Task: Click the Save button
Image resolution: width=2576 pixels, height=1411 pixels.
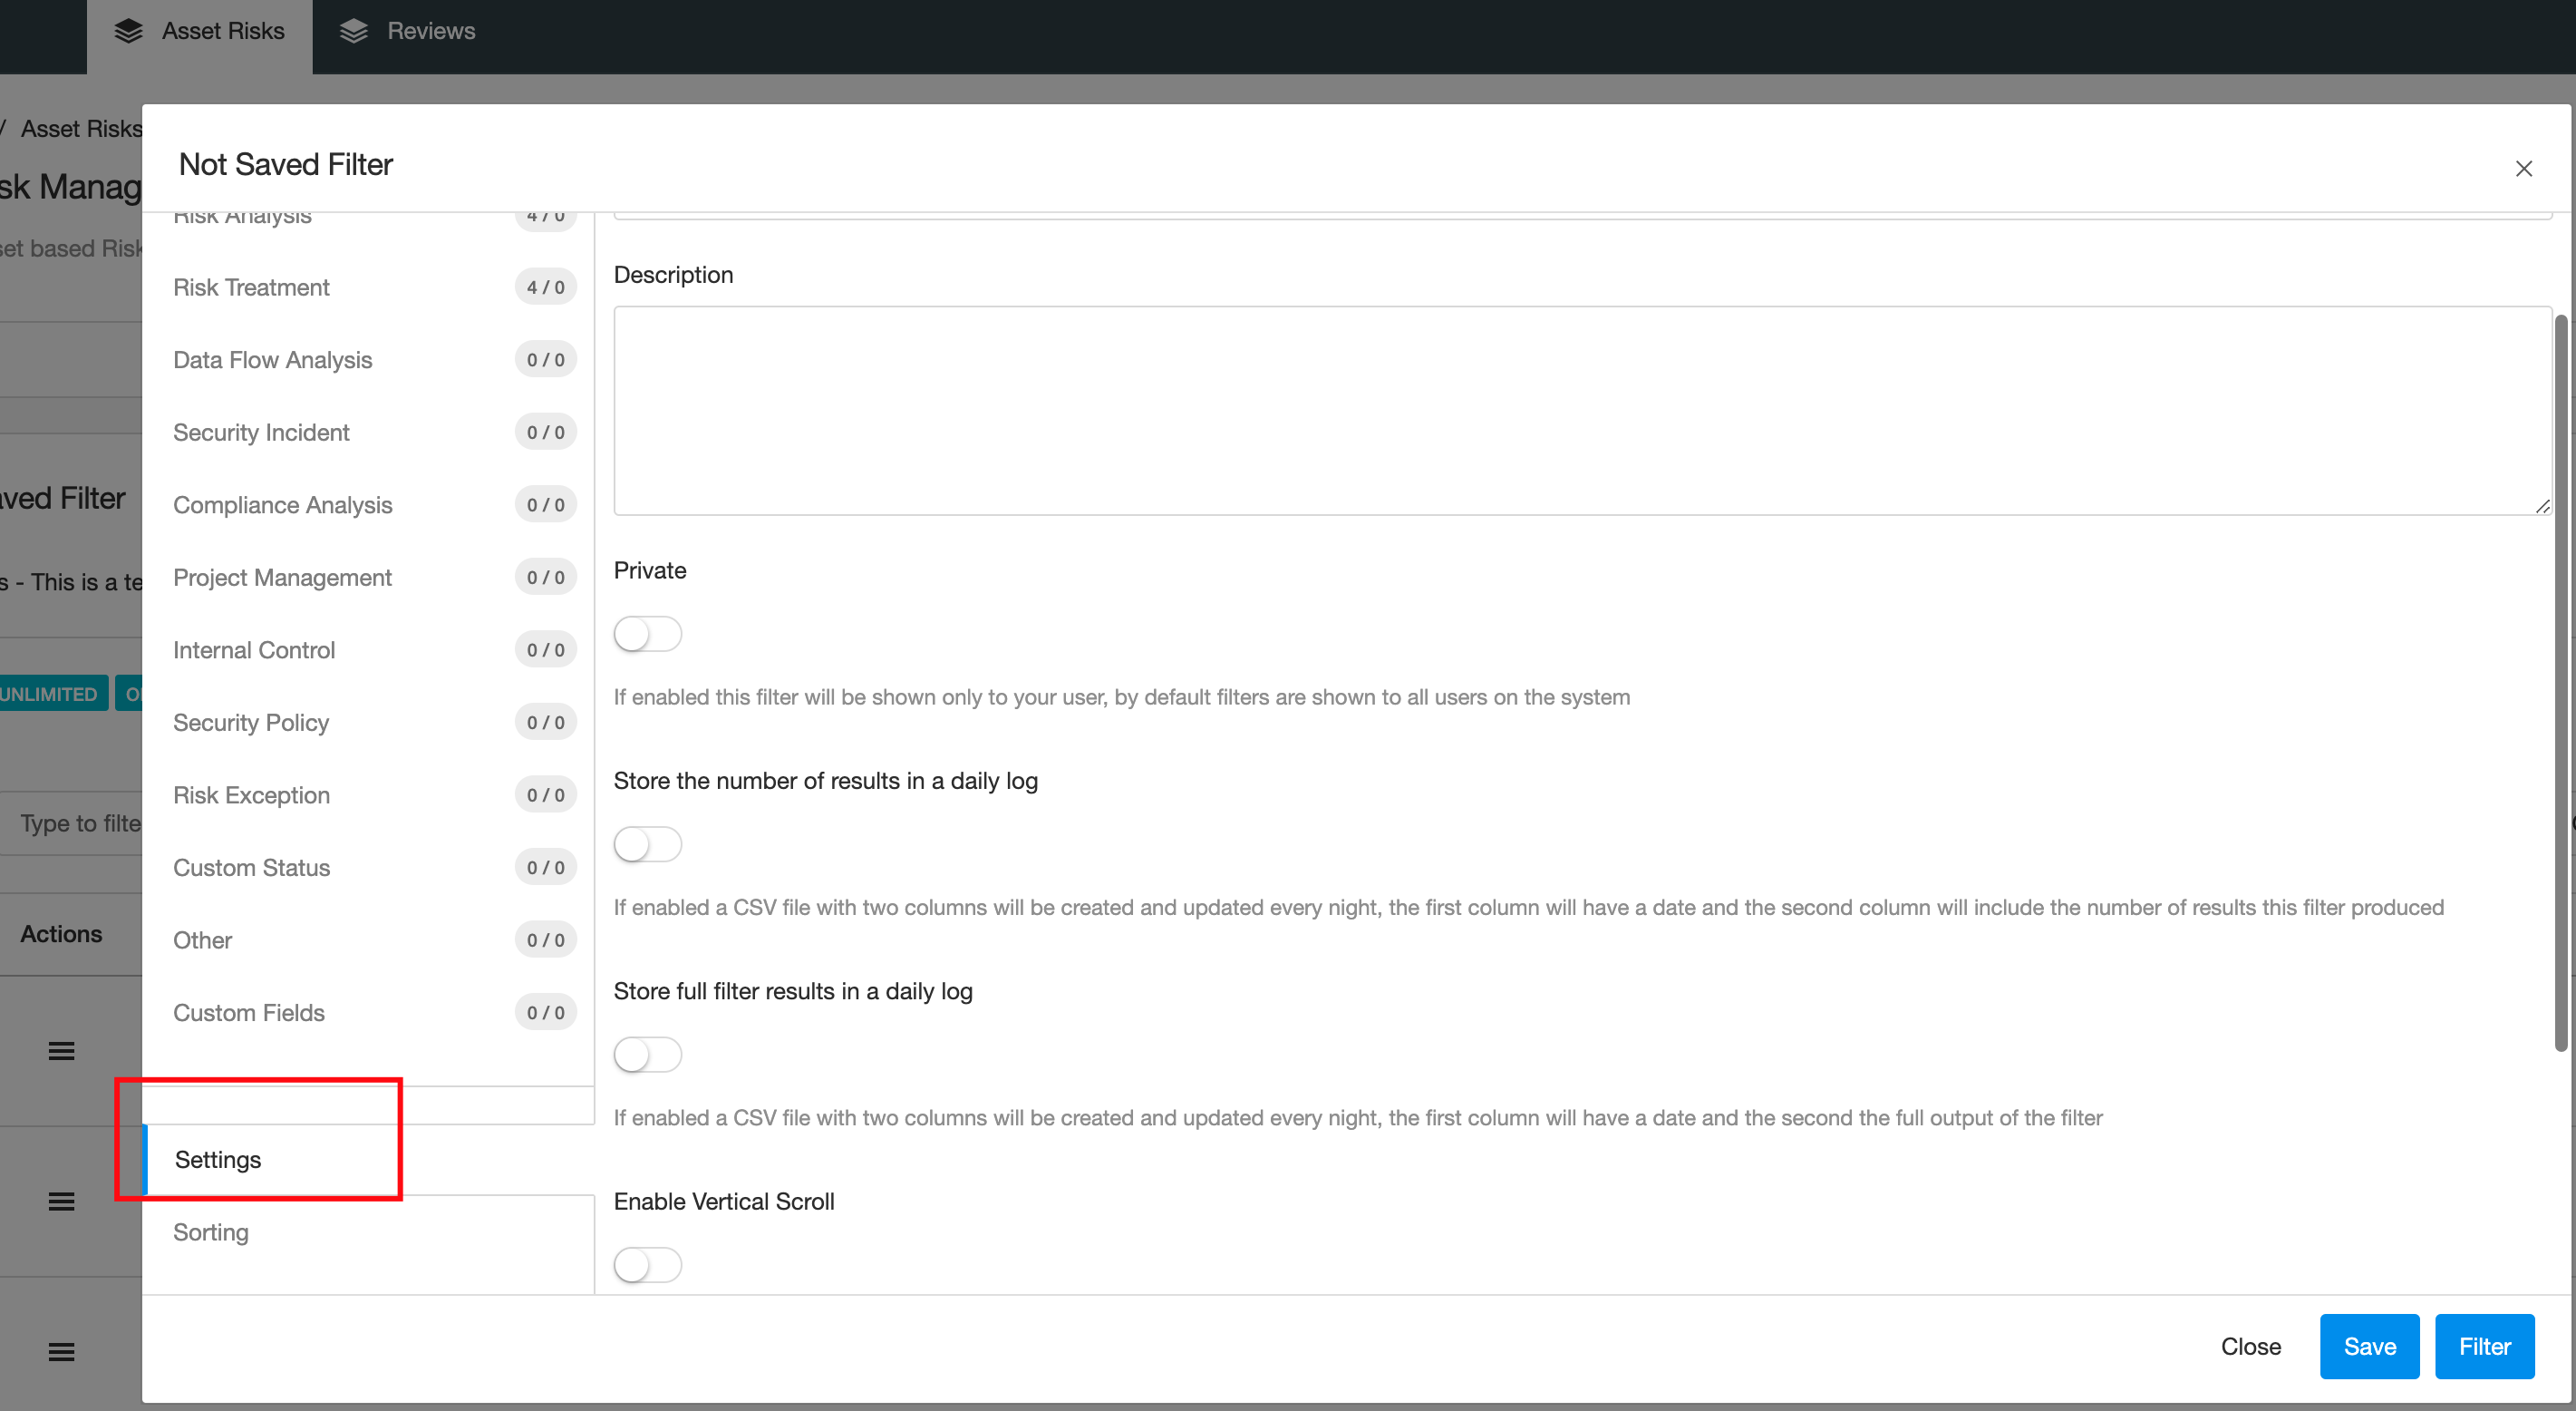Action: (x=2369, y=1346)
